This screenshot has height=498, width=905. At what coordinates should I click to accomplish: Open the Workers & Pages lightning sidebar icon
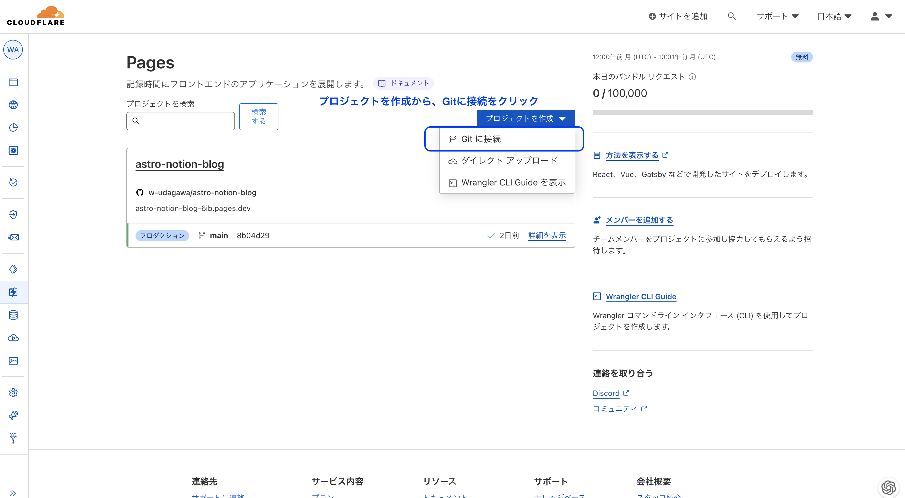coord(13,292)
